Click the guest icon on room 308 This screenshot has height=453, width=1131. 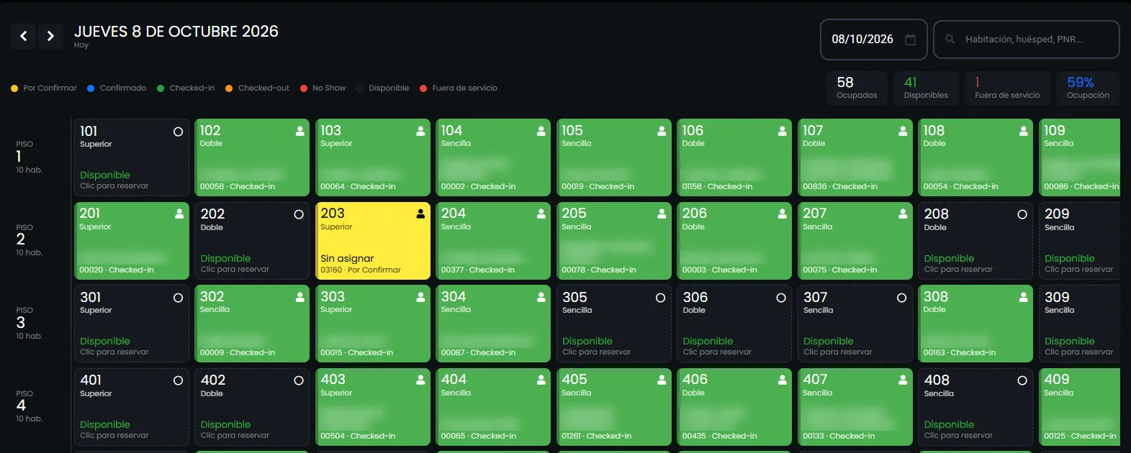(1023, 298)
